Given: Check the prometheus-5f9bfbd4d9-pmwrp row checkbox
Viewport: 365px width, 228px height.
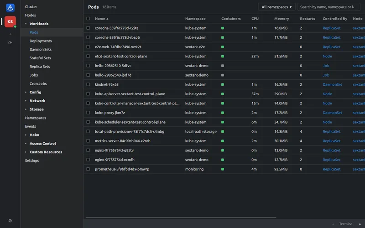Looking at the screenshot, I should pos(88,169).
